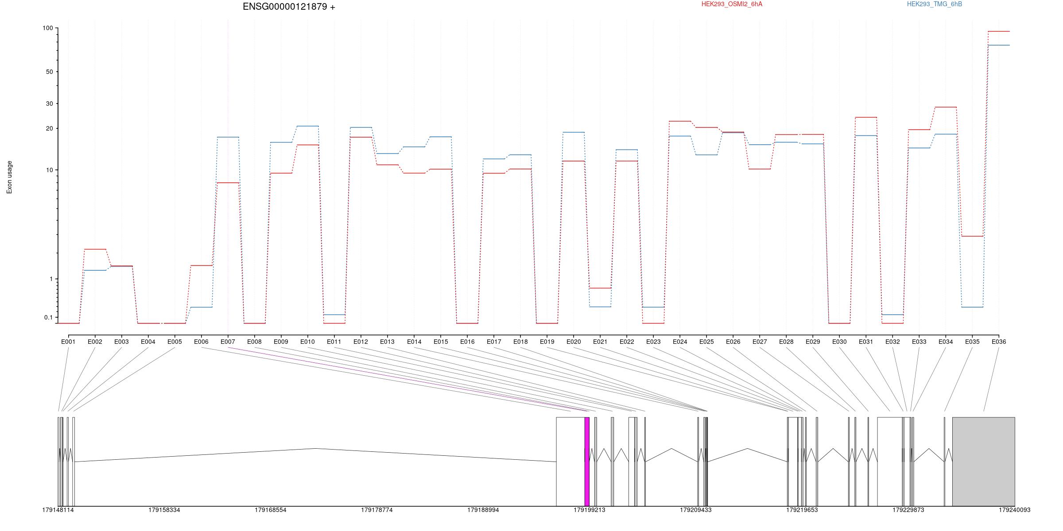Click the E036 exon label

coord(999,342)
